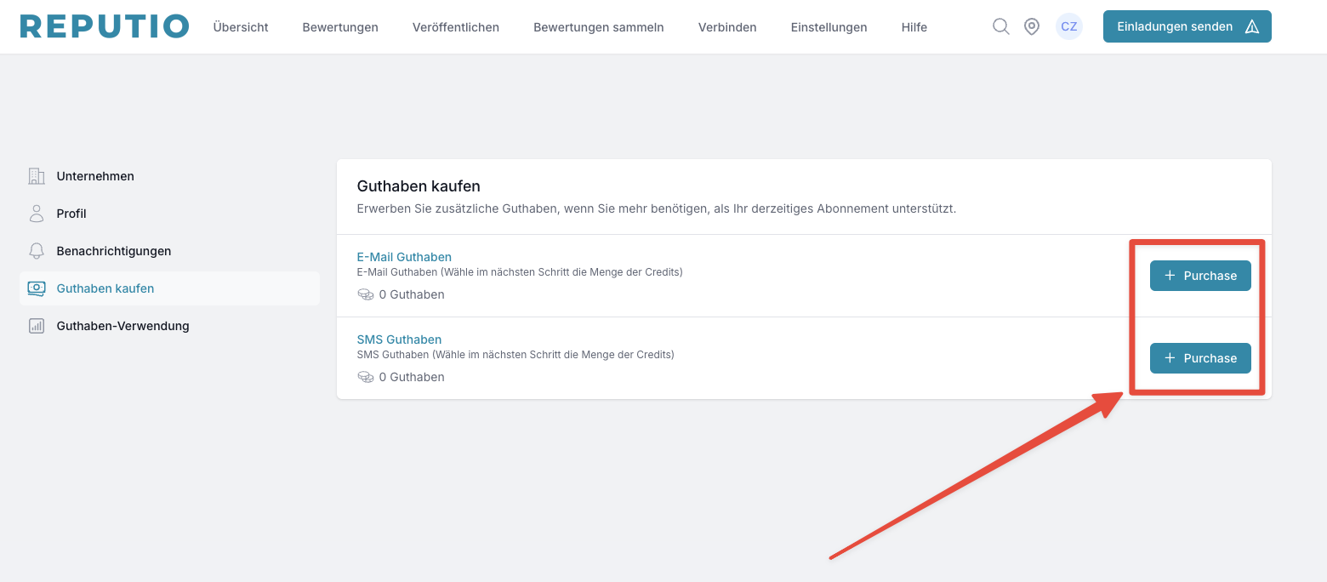Click the Guthaben kaufen money icon
Viewport: 1327px width, 582px height.
(37, 288)
